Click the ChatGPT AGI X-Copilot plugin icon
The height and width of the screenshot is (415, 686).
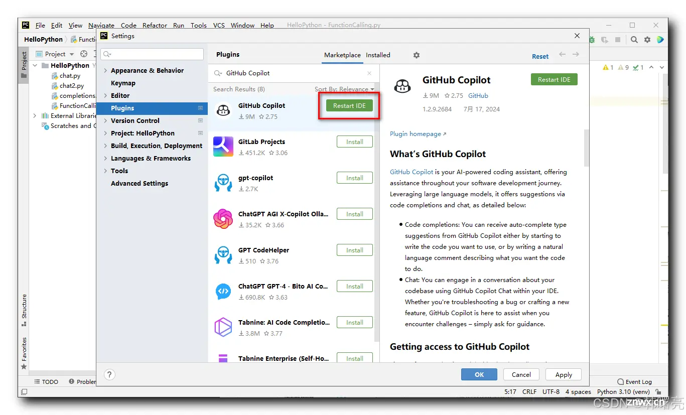coord(223,219)
